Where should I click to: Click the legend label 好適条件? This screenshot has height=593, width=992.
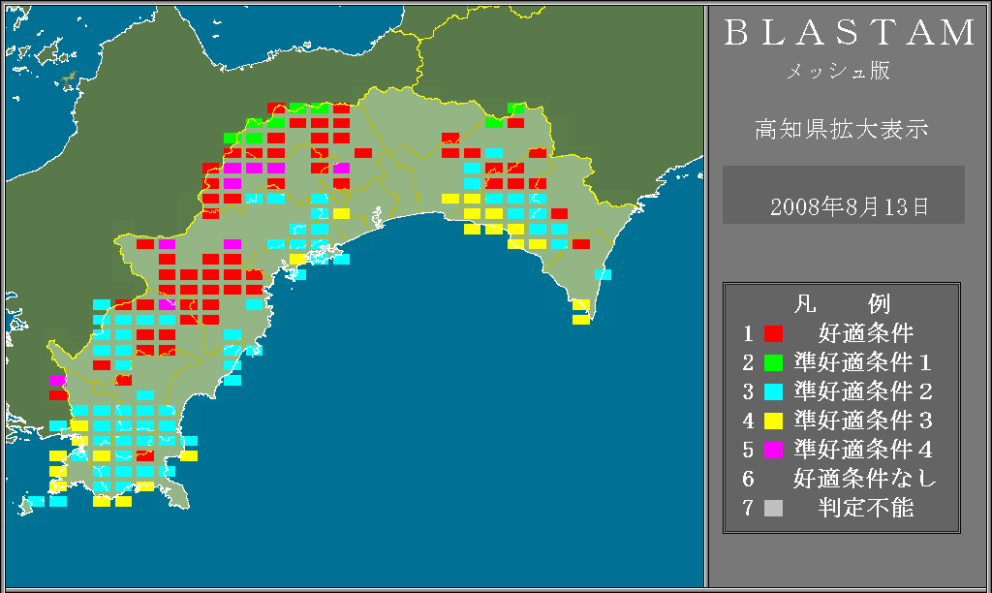[866, 333]
